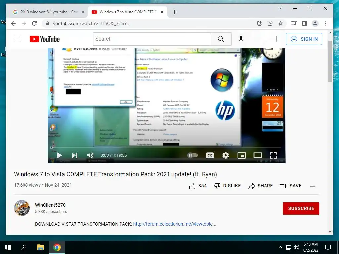The width and height of the screenshot is (339, 254).
Task: Enable miniplayer mode
Action: pyautogui.click(x=241, y=155)
